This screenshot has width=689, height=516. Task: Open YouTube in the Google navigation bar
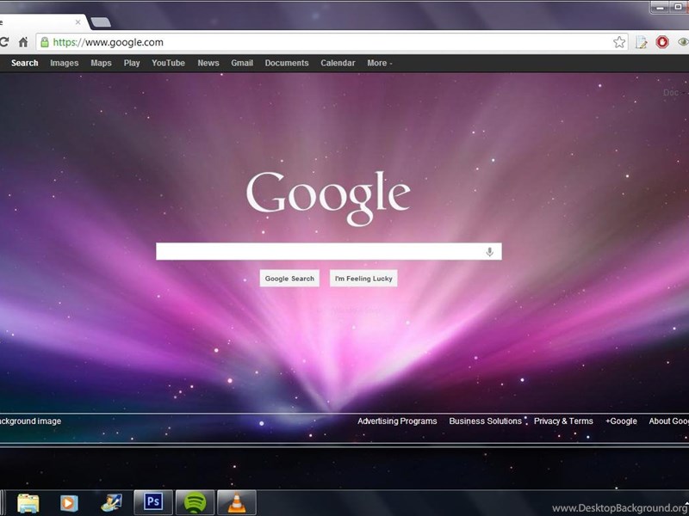click(168, 63)
